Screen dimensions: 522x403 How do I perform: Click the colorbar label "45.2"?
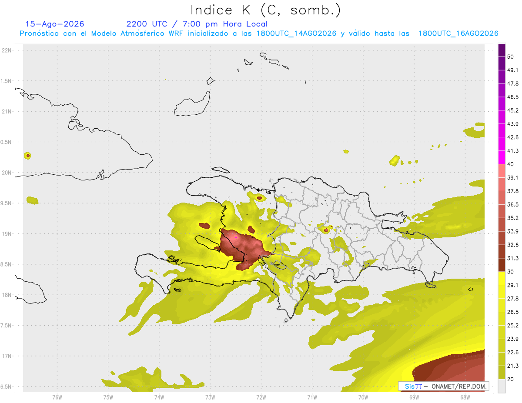pyautogui.click(x=513, y=110)
